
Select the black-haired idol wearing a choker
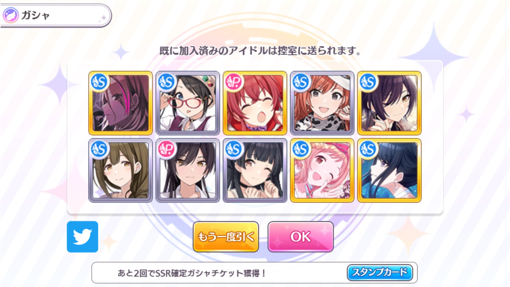click(255, 170)
